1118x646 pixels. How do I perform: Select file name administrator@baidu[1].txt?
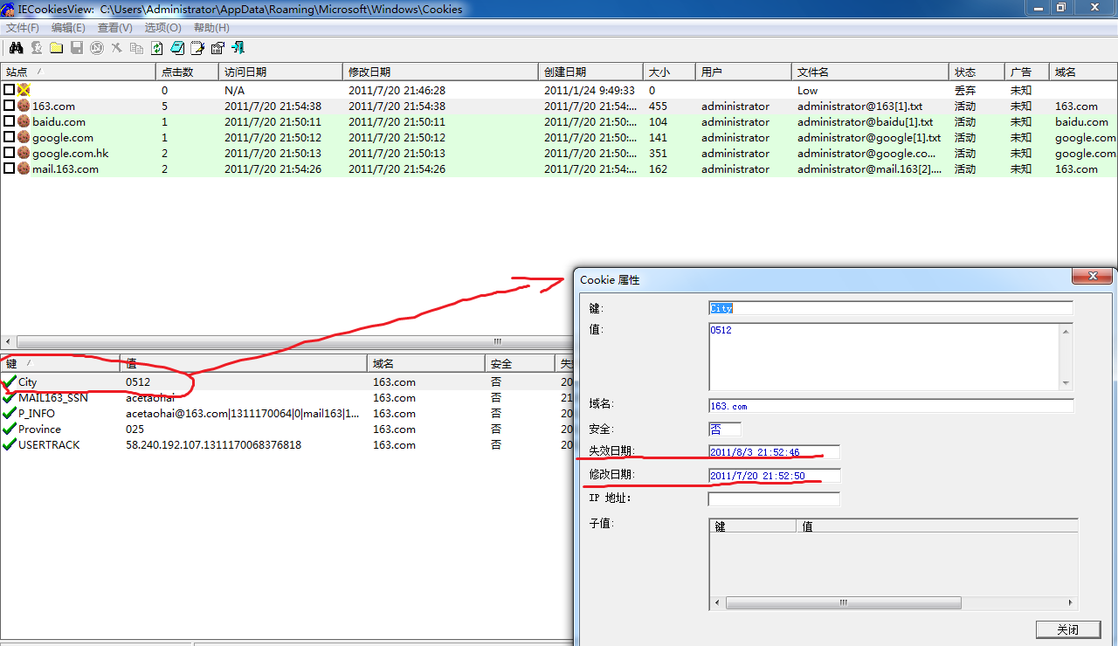865,121
